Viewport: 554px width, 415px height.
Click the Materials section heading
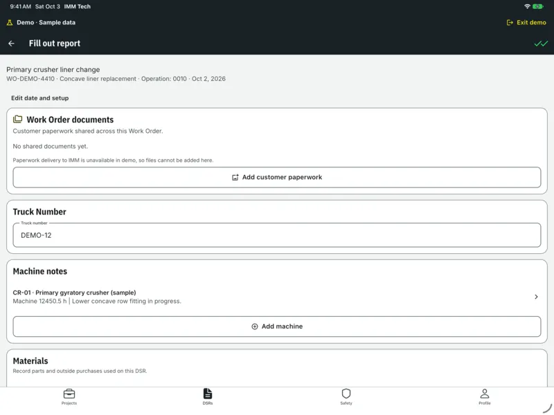point(30,361)
